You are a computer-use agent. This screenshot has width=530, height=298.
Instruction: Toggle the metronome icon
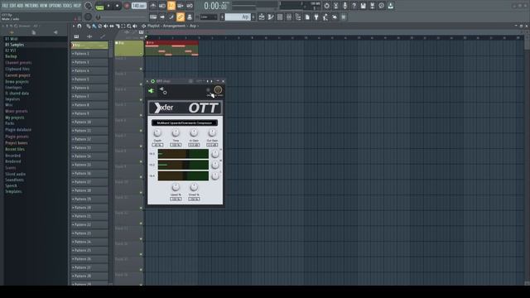point(152,6)
